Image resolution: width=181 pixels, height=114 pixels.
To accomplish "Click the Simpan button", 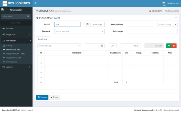I will coord(42,97).
